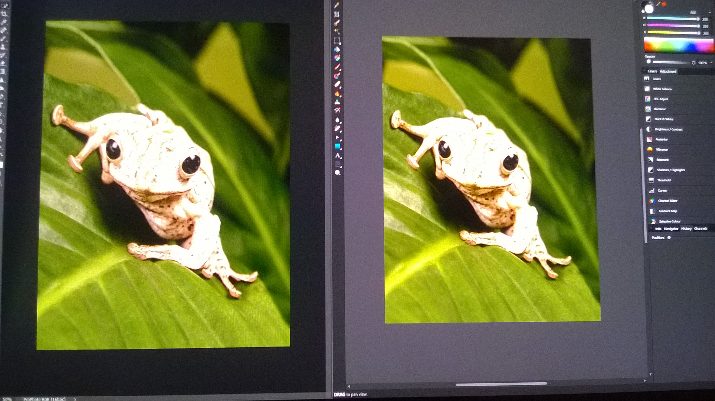Select the Burn flame tool
Image resolution: width=715 pixels, height=401 pixels.
pos(337,94)
